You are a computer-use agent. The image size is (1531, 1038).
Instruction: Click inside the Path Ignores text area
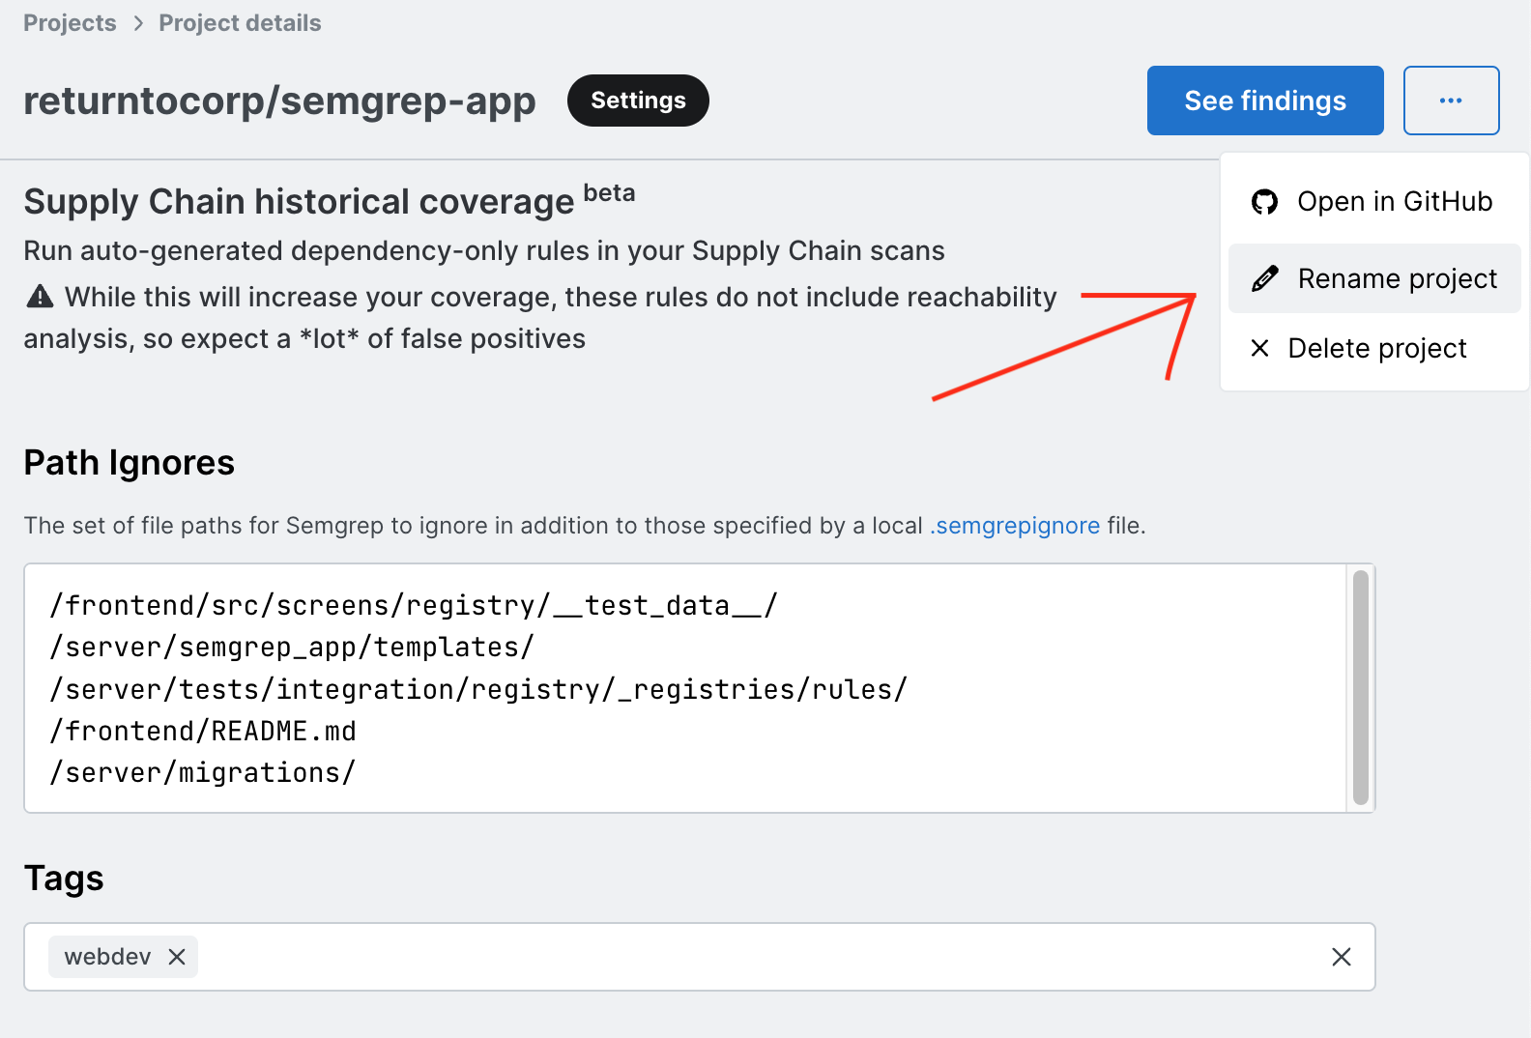tap(677, 688)
